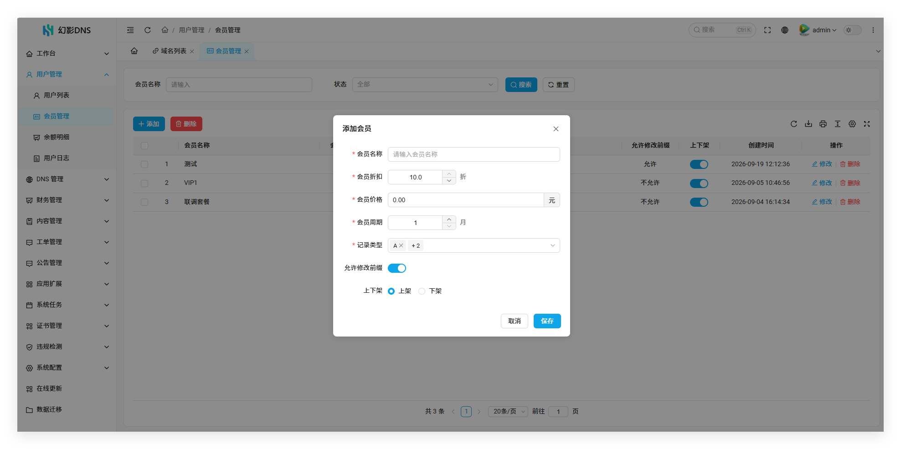Select the 上架 radio option

(391, 291)
